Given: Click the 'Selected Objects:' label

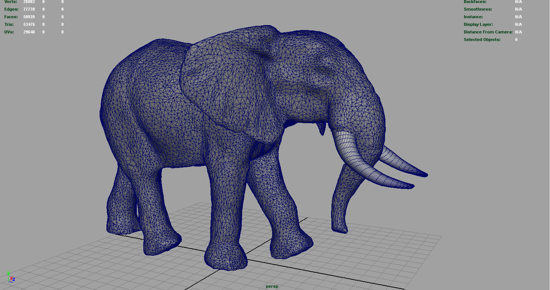Looking at the screenshot, I should [x=482, y=40].
